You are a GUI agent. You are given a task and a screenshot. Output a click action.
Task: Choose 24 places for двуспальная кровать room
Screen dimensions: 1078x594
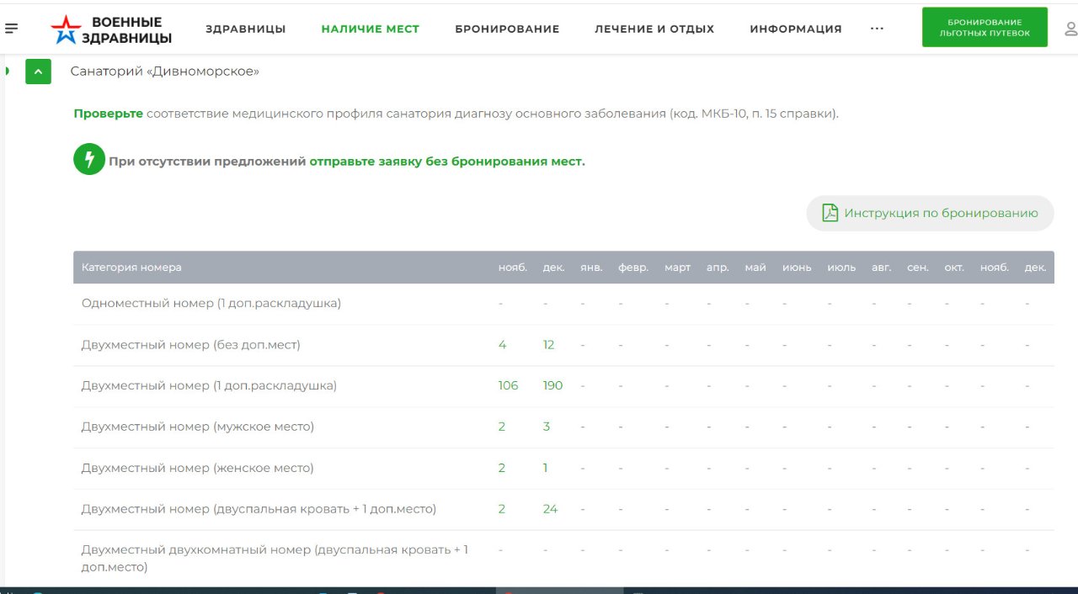click(x=550, y=509)
